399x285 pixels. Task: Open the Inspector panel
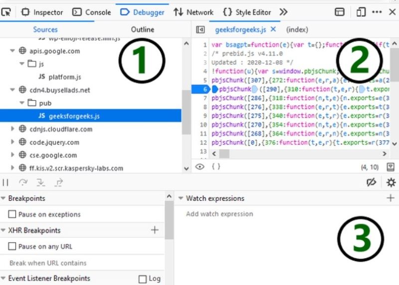tap(42, 12)
